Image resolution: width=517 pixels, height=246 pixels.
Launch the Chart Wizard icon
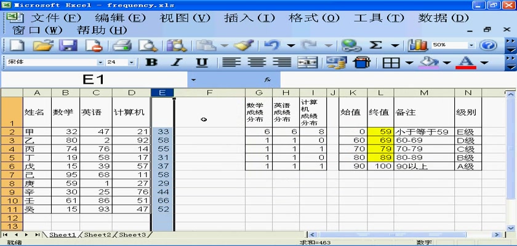pos(419,45)
